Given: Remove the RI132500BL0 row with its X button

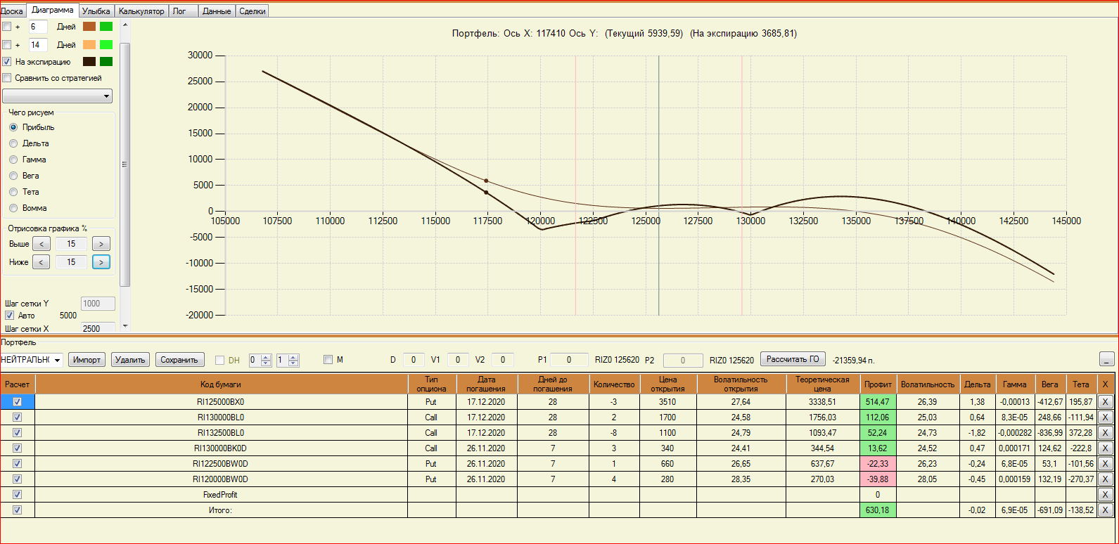Looking at the screenshot, I should tap(1105, 433).
